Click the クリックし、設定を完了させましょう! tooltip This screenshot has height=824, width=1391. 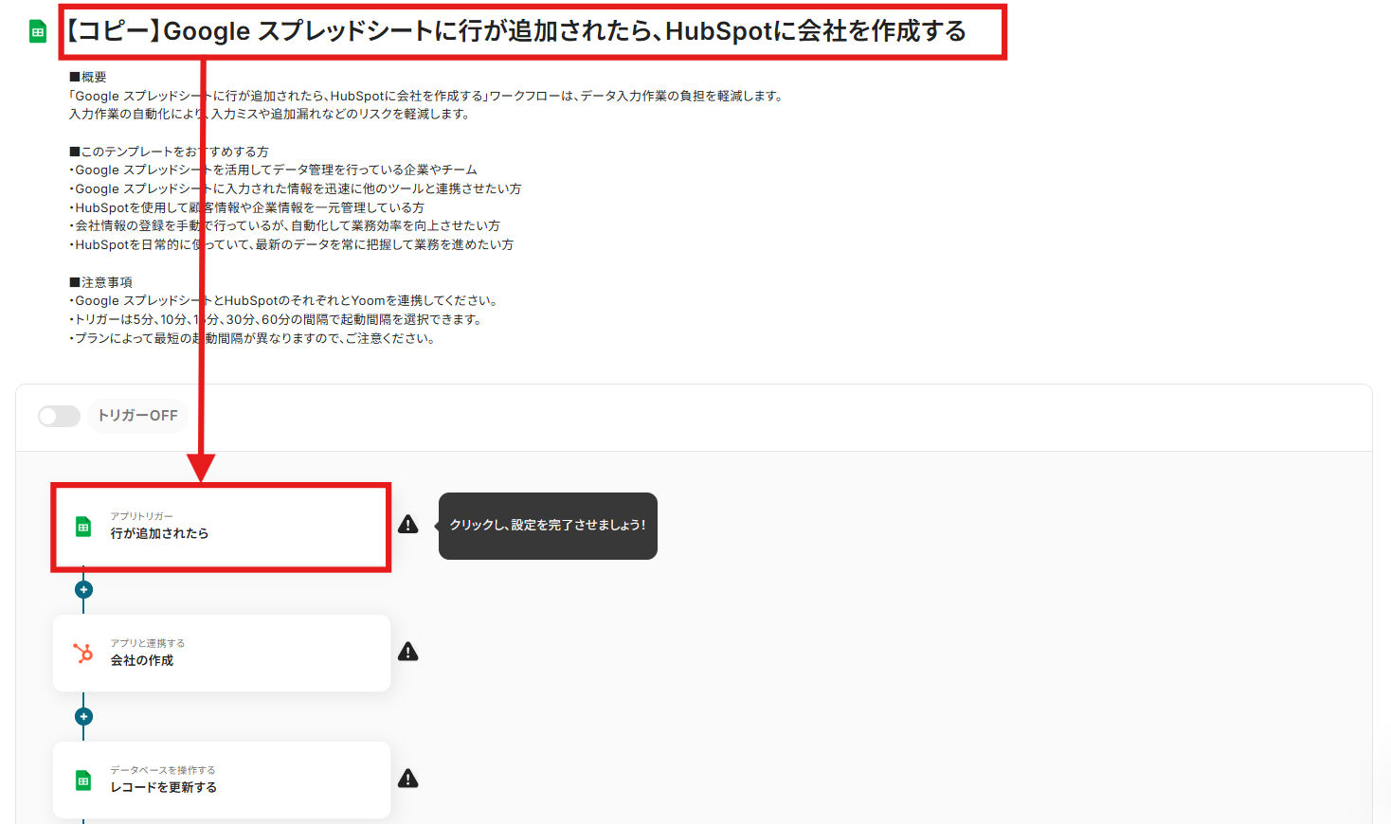[548, 526]
